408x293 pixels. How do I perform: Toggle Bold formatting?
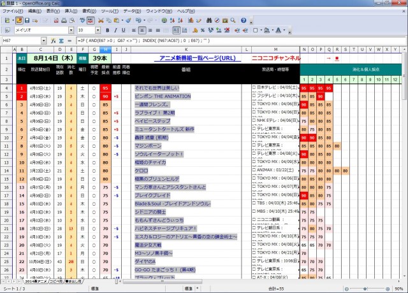[108, 31]
